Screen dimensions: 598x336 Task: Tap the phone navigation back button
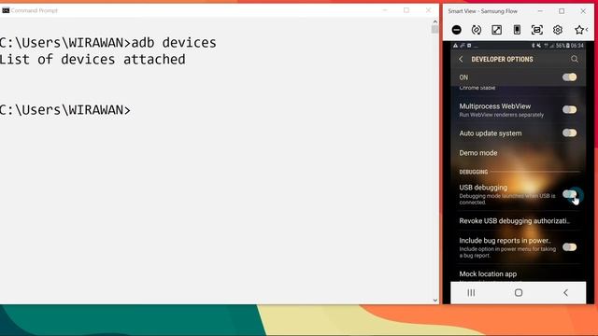coord(565,292)
